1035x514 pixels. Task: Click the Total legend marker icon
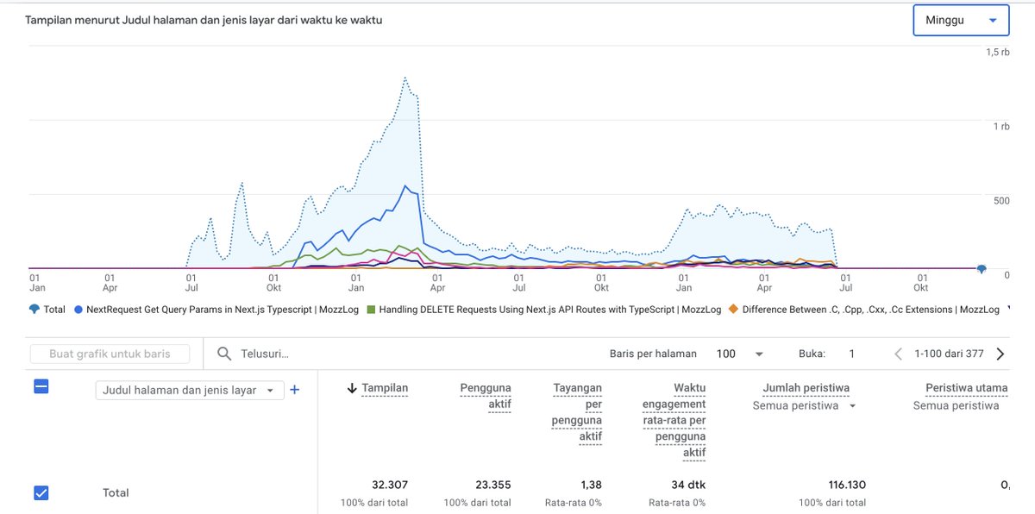point(34,309)
